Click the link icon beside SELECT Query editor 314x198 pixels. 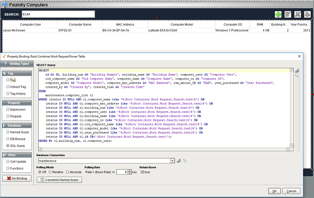pos(297,71)
